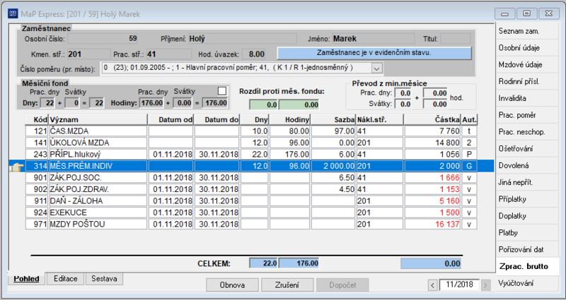Select the MZDY POŠTOU row
The width and height of the screenshot is (566, 300).
click(x=251, y=224)
